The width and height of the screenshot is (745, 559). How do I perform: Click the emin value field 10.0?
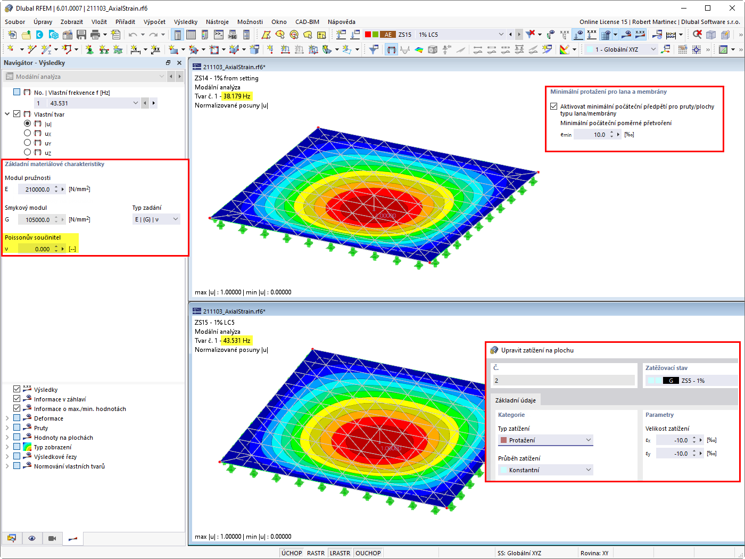[591, 135]
